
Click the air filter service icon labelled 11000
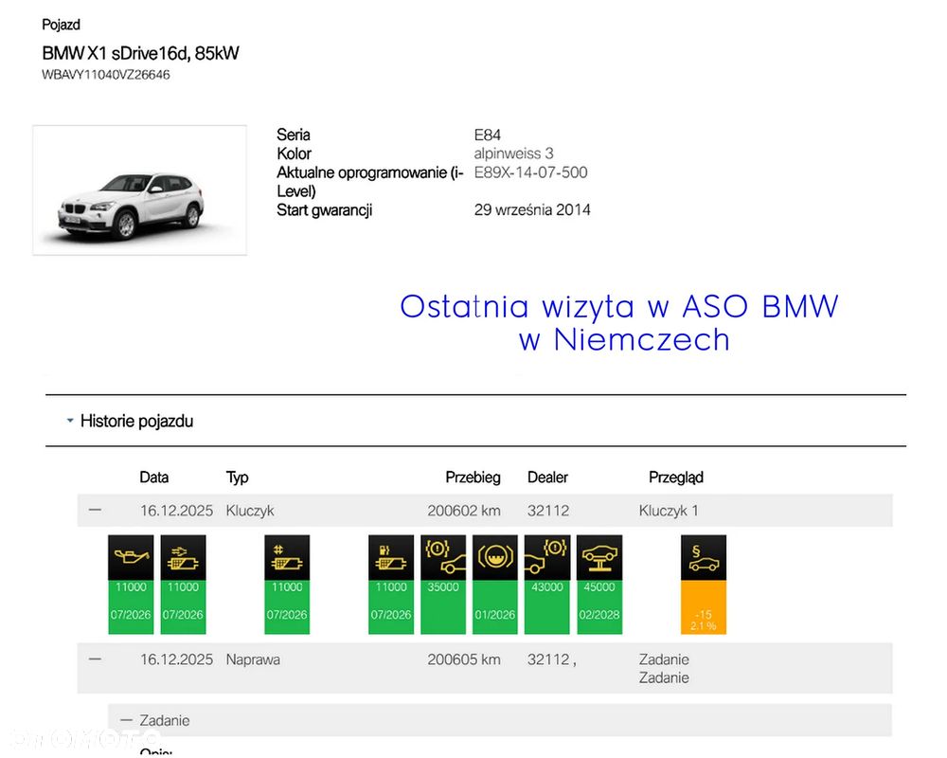click(x=183, y=557)
